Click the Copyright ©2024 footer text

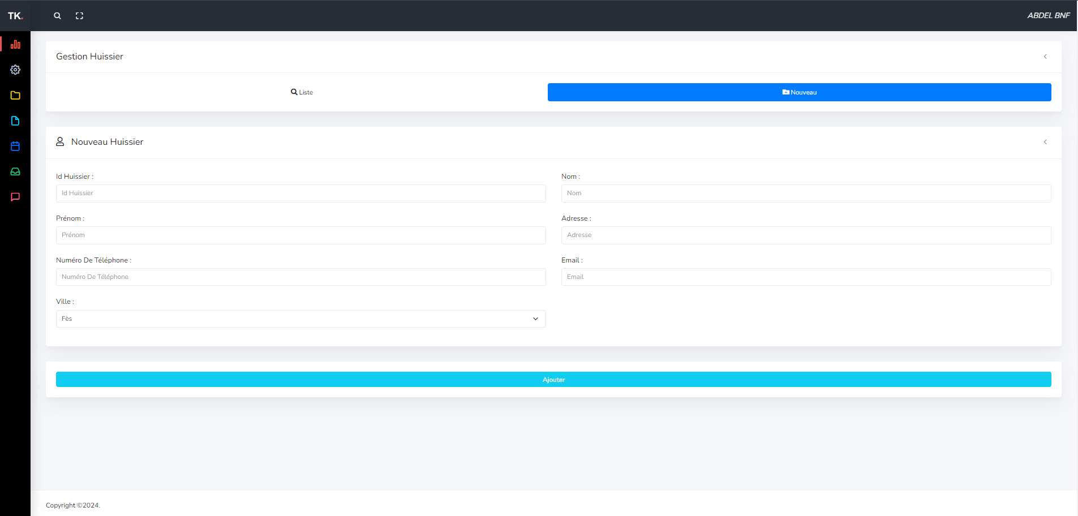click(x=73, y=505)
